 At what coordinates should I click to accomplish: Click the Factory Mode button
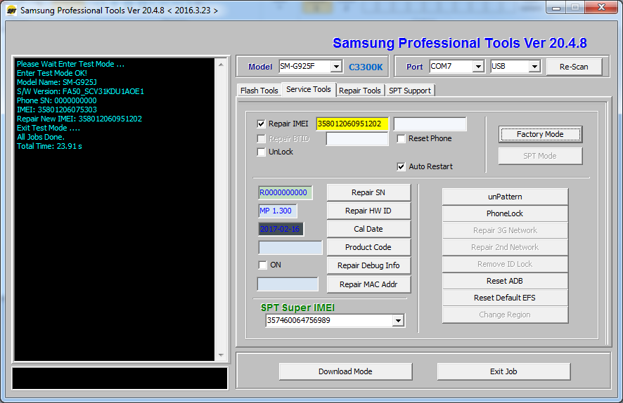point(540,134)
